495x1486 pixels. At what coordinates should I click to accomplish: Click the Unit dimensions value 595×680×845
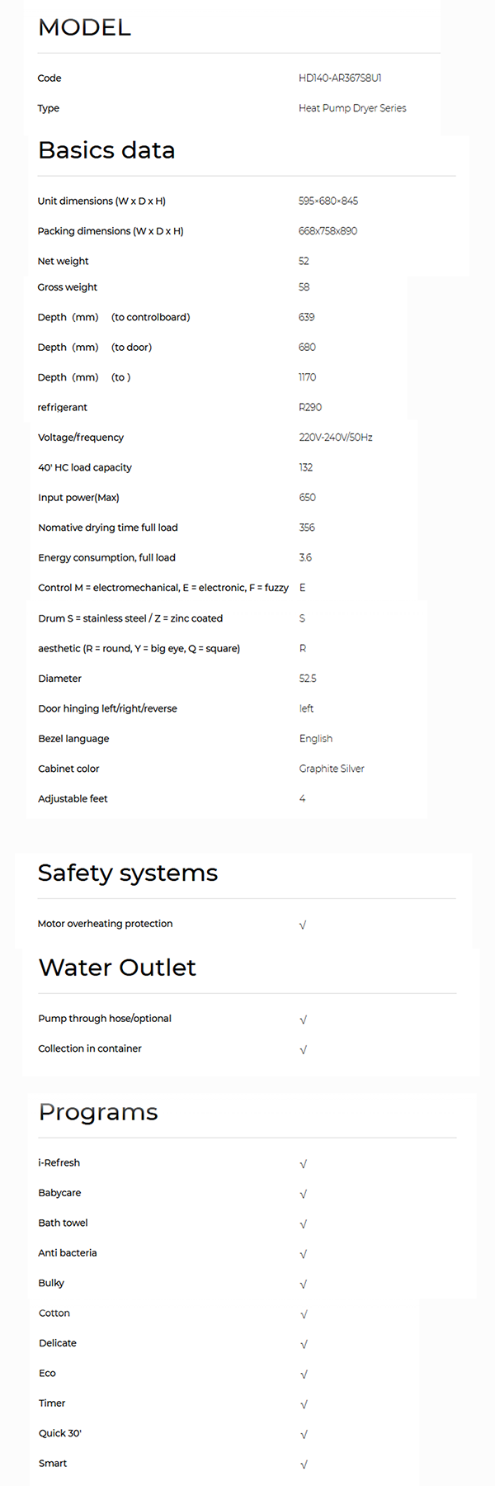point(328,201)
